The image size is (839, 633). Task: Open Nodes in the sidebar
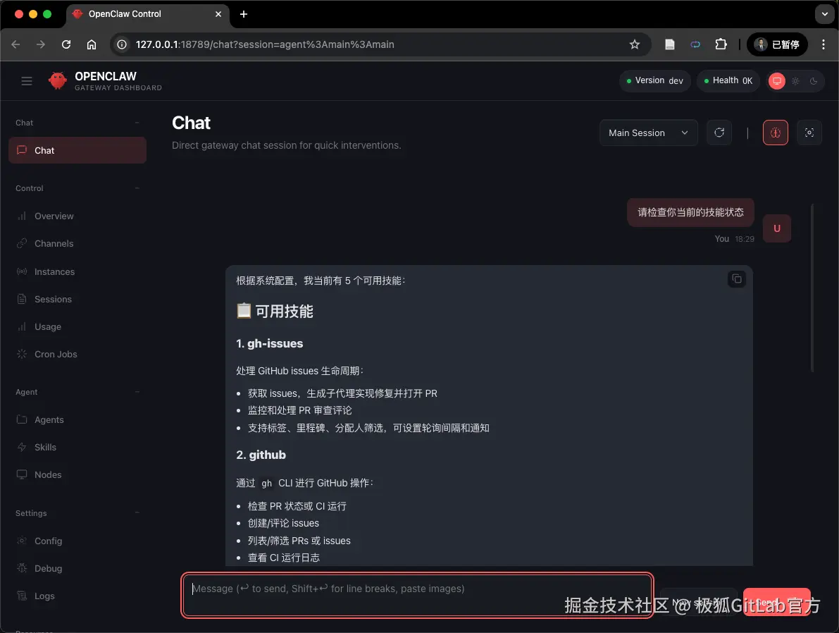(x=77, y=475)
